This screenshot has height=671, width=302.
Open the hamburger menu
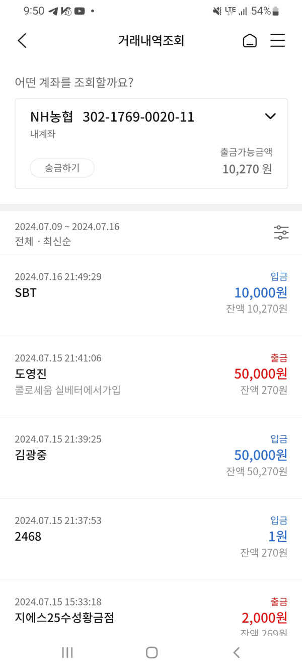(x=278, y=41)
